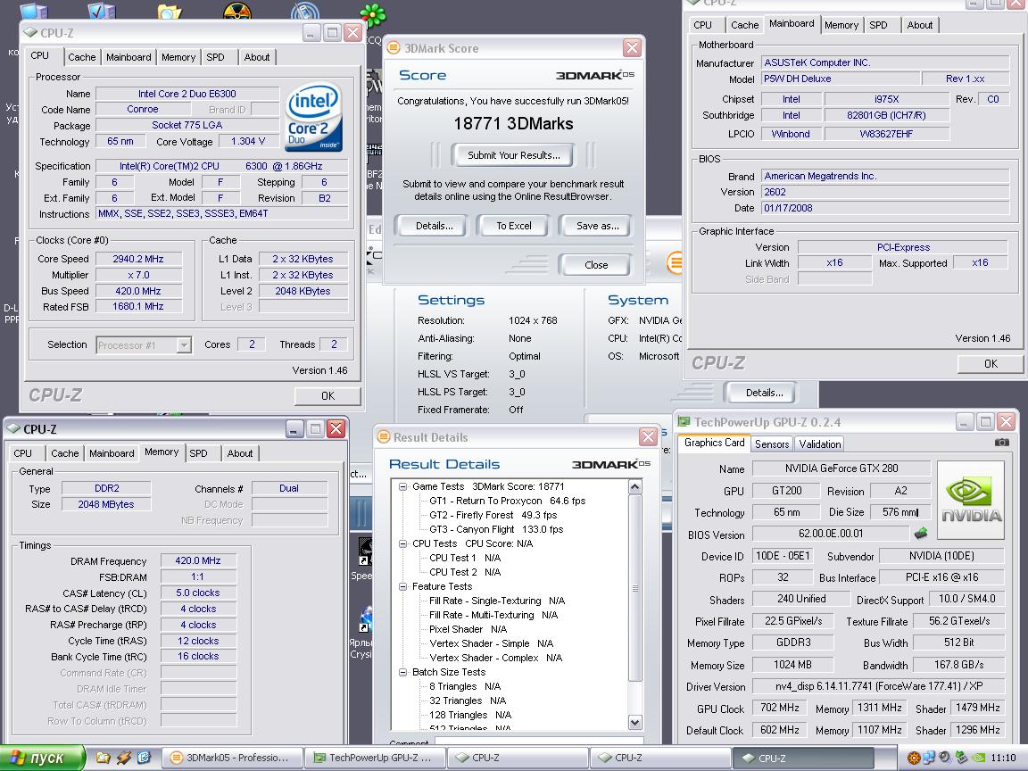The image size is (1028, 771).
Task: Click the green NVIDIA tray icon
Action: [x=978, y=759]
